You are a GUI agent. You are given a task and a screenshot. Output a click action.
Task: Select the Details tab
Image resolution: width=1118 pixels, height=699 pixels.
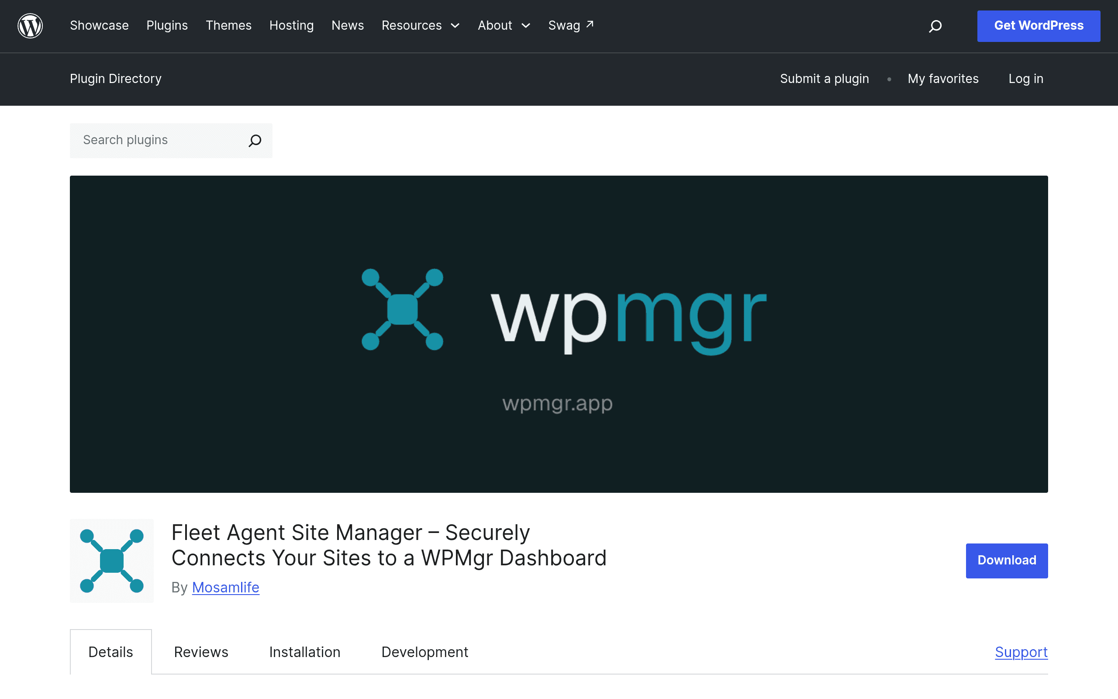click(x=111, y=652)
